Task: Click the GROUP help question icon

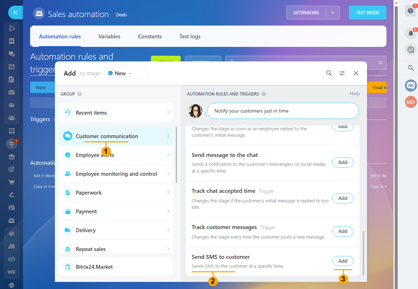Action: coord(79,94)
